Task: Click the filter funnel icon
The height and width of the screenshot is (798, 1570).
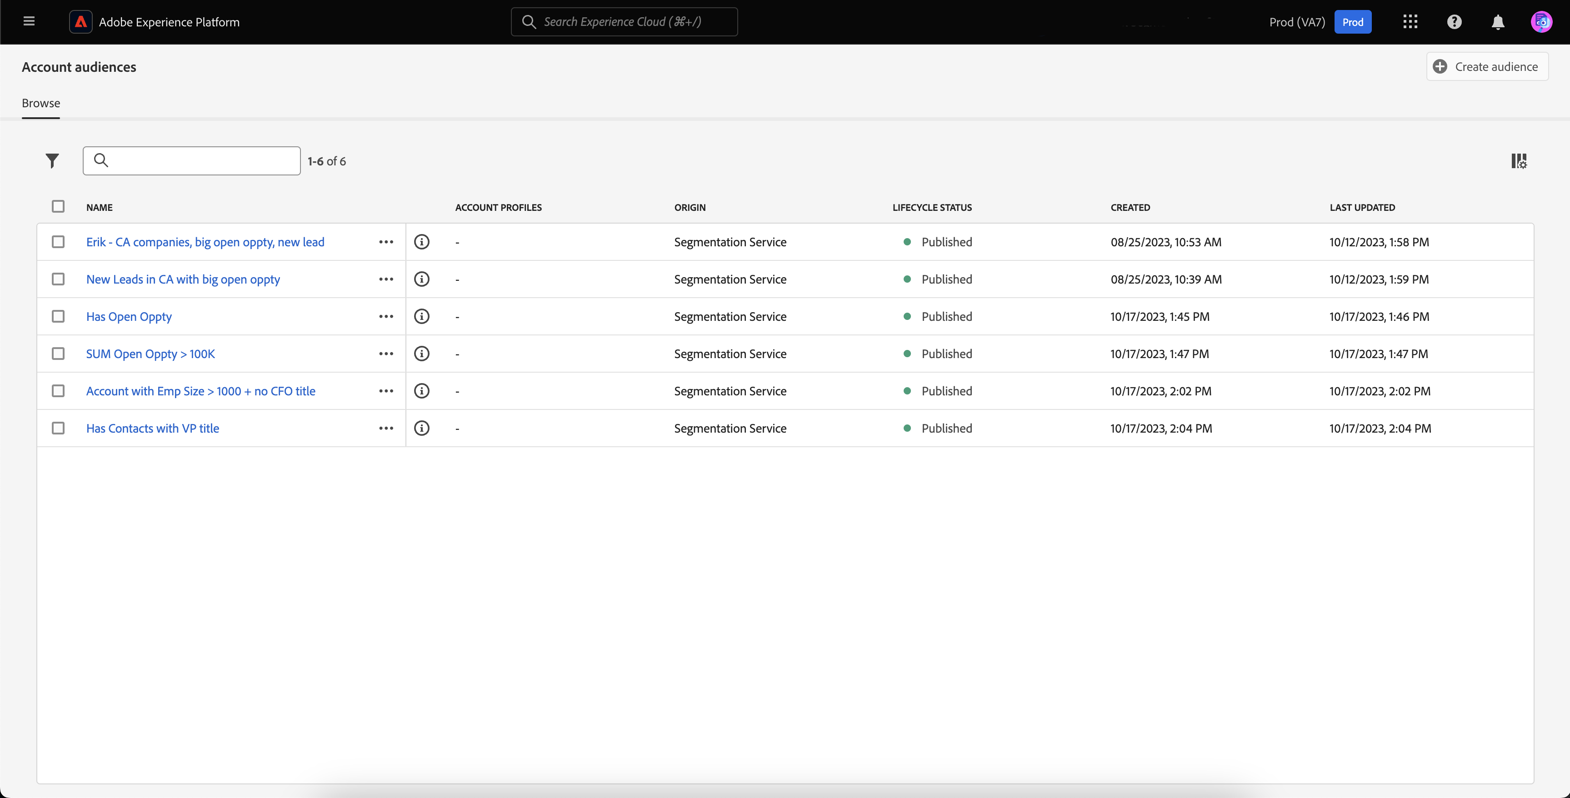Action: [x=52, y=161]
